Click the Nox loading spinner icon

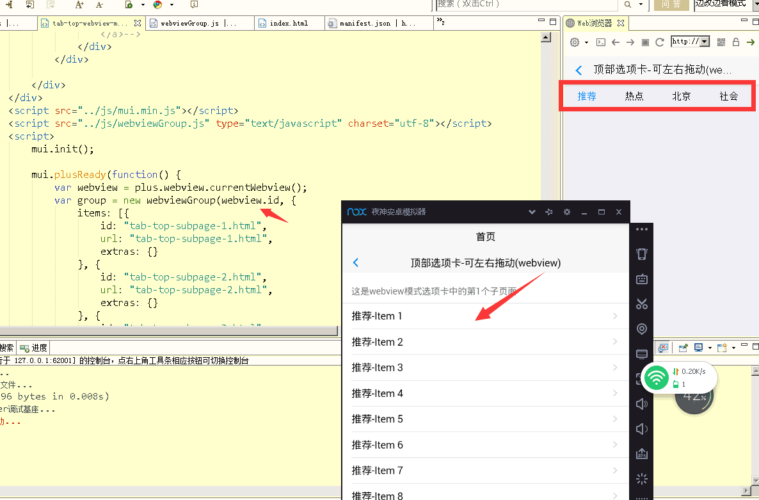(641, 479)
